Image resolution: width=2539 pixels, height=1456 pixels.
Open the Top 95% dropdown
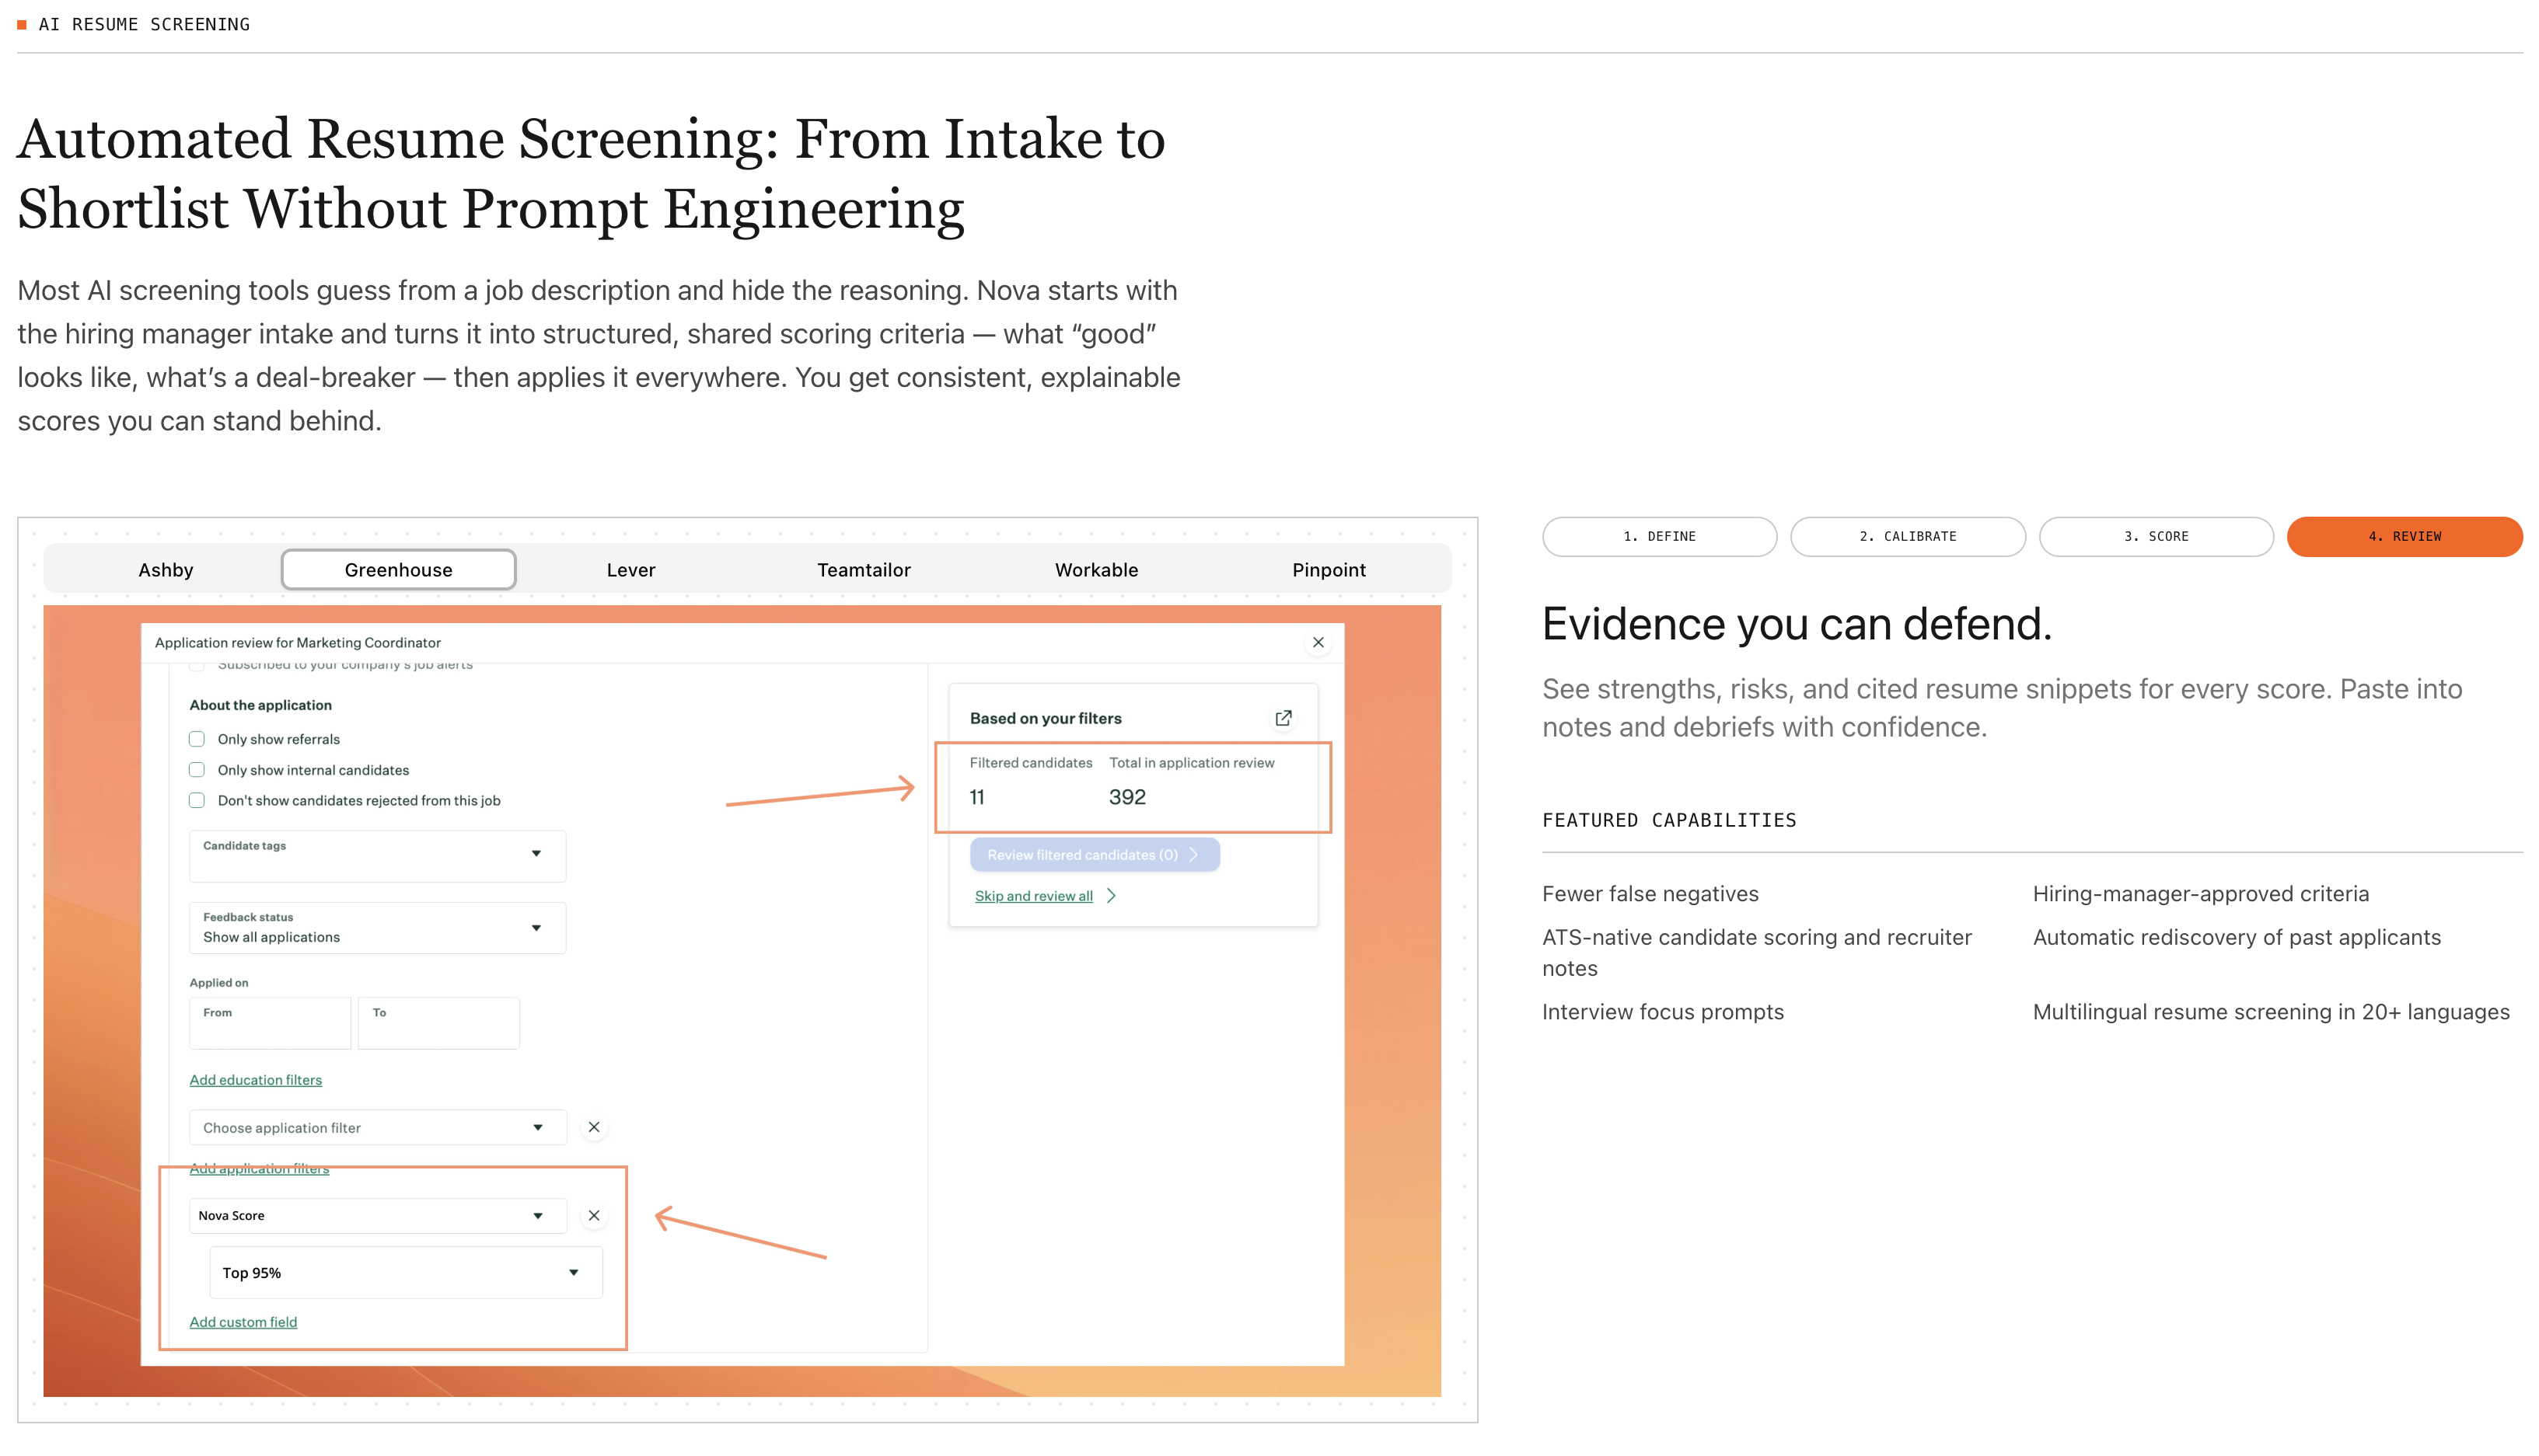(405, 1272)
